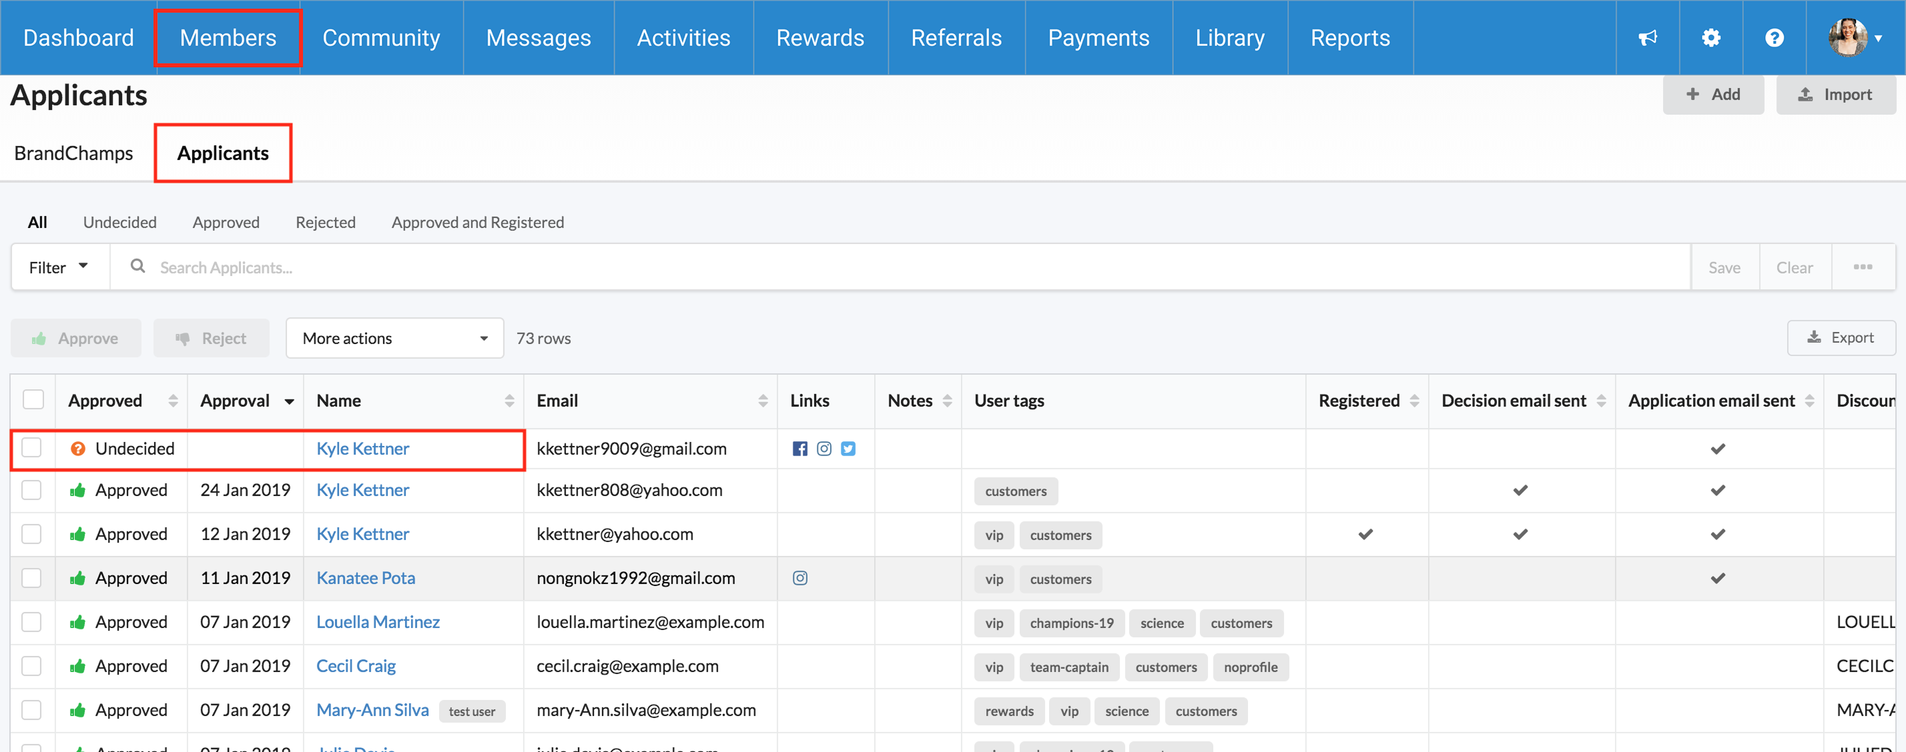Tick the select-all header checkbox

click(33, 400)
